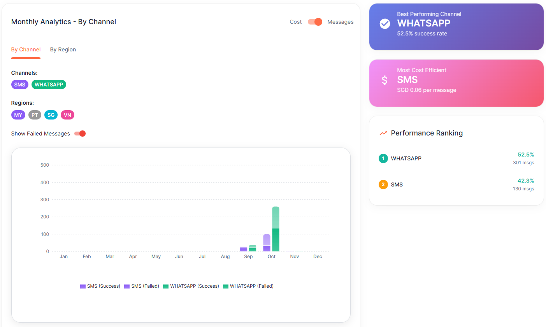Click the September WhatsApp bar in chart
Image resolution: width=546 pixels, height=327 pixels.
pyautogui.click(x=253, y=248)
